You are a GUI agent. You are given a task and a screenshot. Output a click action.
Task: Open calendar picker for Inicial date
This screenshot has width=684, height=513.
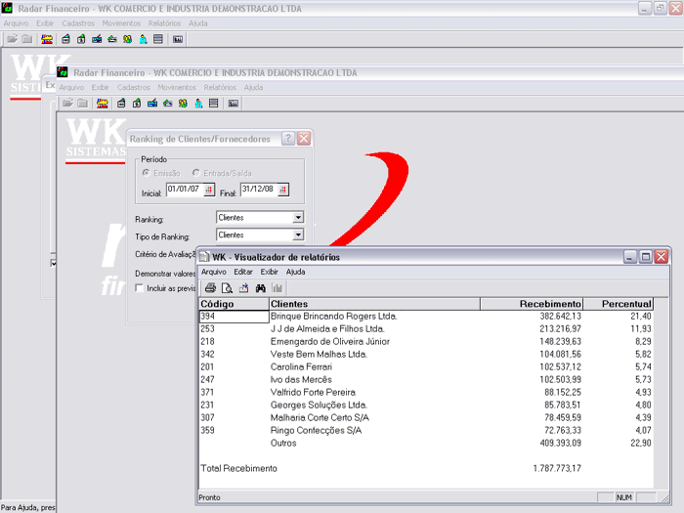point(208,190)
